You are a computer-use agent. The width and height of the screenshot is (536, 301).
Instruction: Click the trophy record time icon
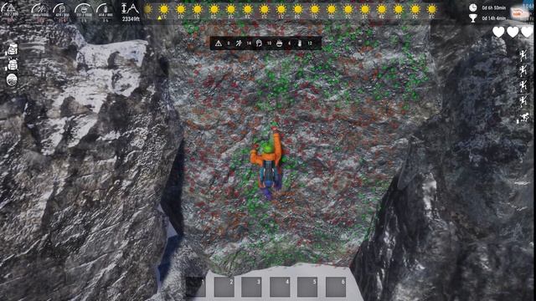472,18
